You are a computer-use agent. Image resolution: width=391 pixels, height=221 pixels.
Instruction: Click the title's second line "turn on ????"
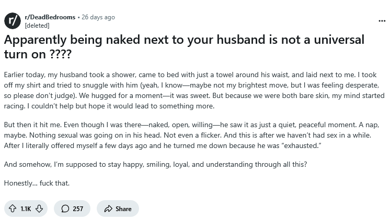[x=38, y=54]
